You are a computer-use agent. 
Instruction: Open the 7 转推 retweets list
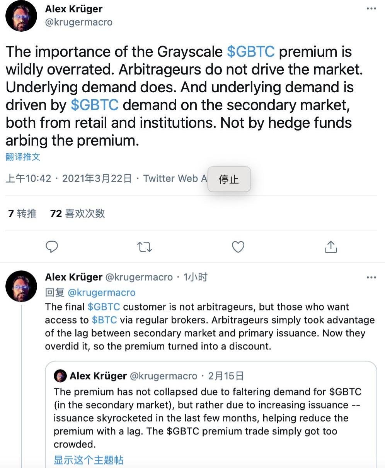pos(22,214)
